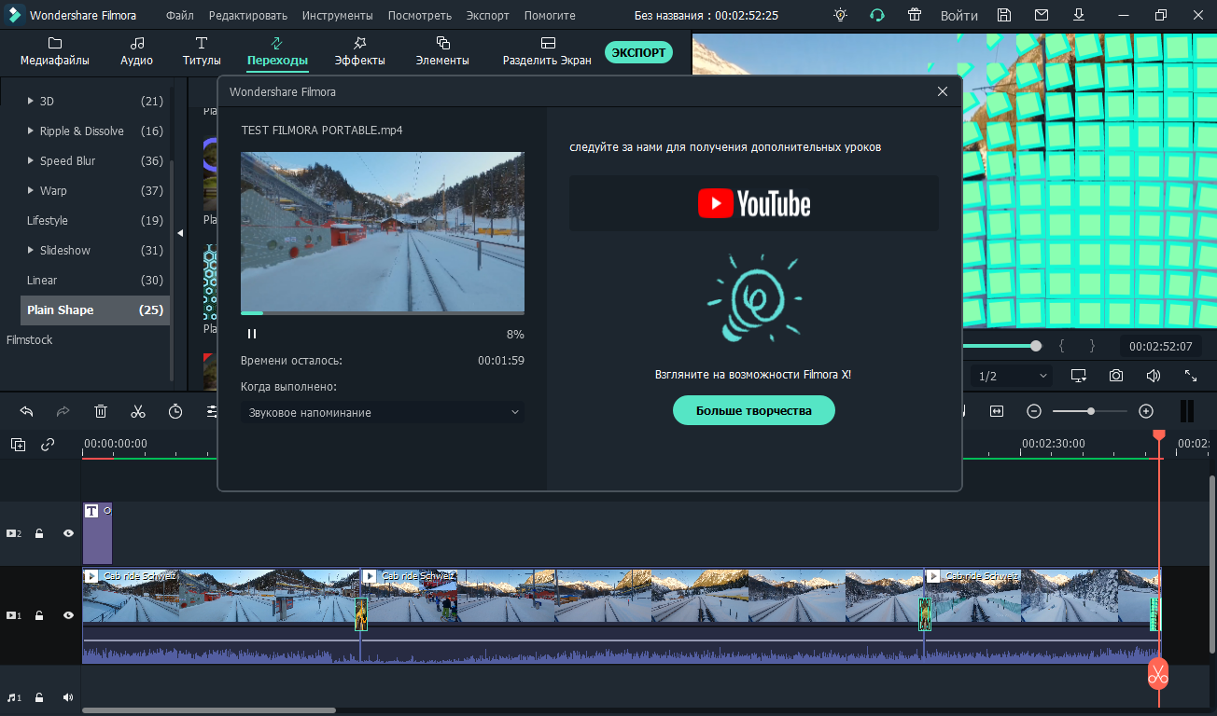Hide video track 1 with eye icon
The image size is (1217, 716).
tap(68, 615)
